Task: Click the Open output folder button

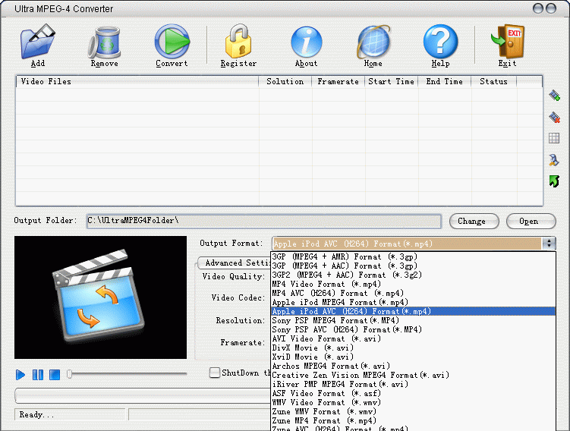Action: 531,221
